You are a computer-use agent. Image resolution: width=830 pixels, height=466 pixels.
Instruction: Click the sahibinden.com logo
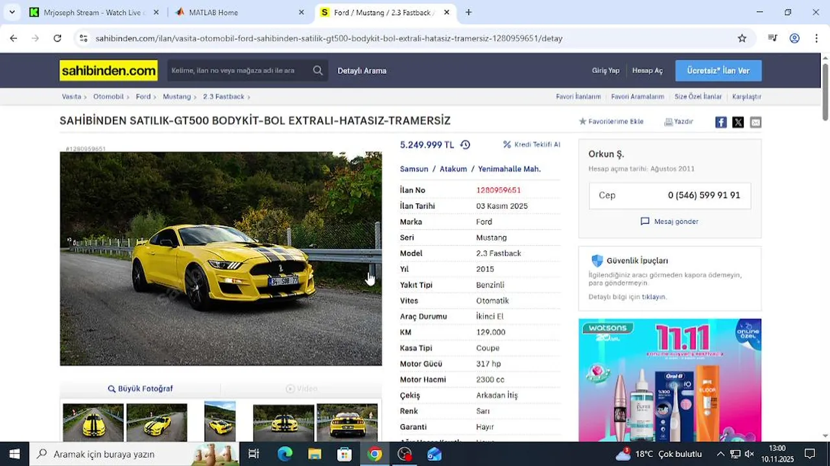[108, 71]
